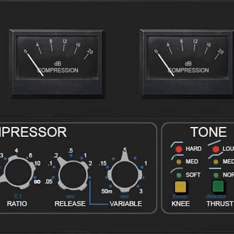This screenshot has height=234, width=234.
Task: Click the blue variable dot on the RELEASE knob
Action: tap(90, 177)
